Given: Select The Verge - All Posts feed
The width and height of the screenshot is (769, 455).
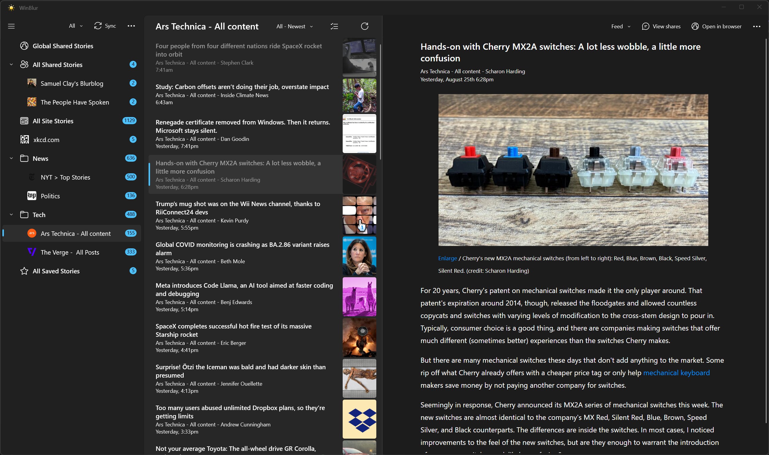Looking at the screenshot, I should [70, 252].
